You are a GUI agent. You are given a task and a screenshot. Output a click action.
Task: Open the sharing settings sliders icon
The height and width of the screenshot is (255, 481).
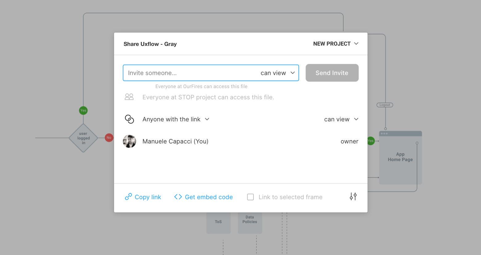click(353, 196)
